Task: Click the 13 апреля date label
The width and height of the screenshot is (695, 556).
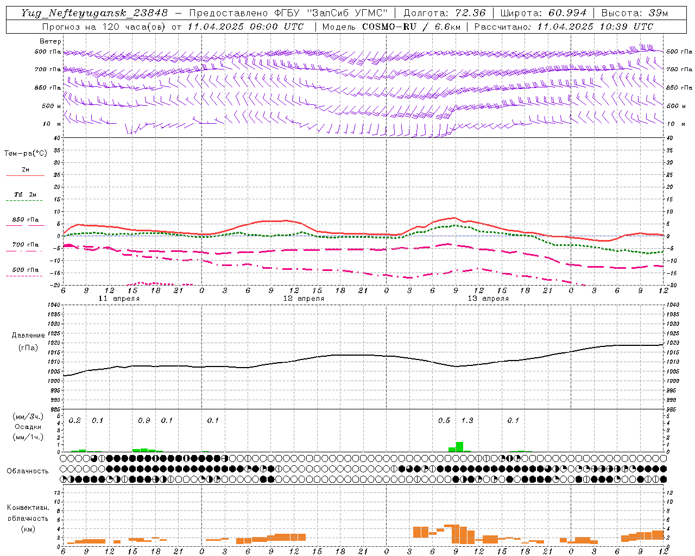Action: 488,299
